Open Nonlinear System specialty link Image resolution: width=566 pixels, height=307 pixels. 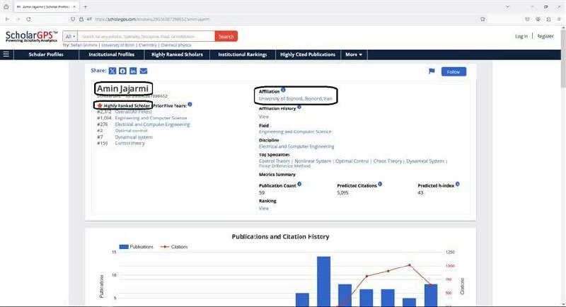point(313,161)
